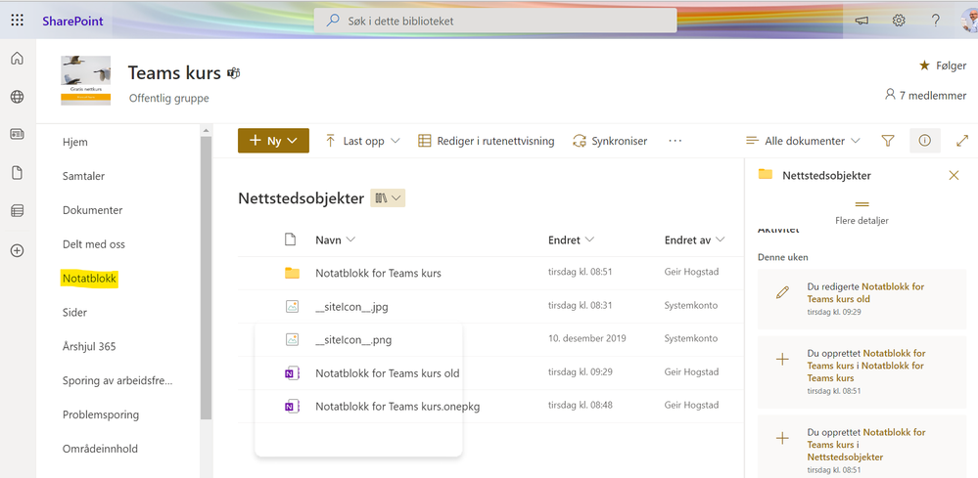Open the Teams icon next to Teams kurs
Image resolution: width=978 pixels, height=478 pixels.
(233, 72)
